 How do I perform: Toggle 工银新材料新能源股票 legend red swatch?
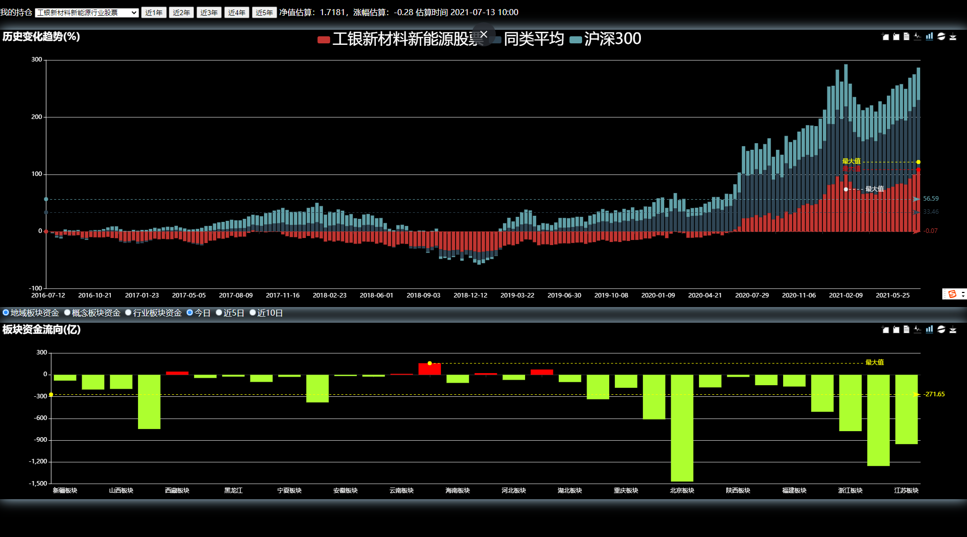324,40
